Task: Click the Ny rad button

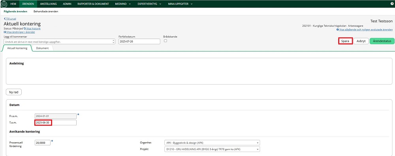Action: pyautogui.click(x=14, y=92)
